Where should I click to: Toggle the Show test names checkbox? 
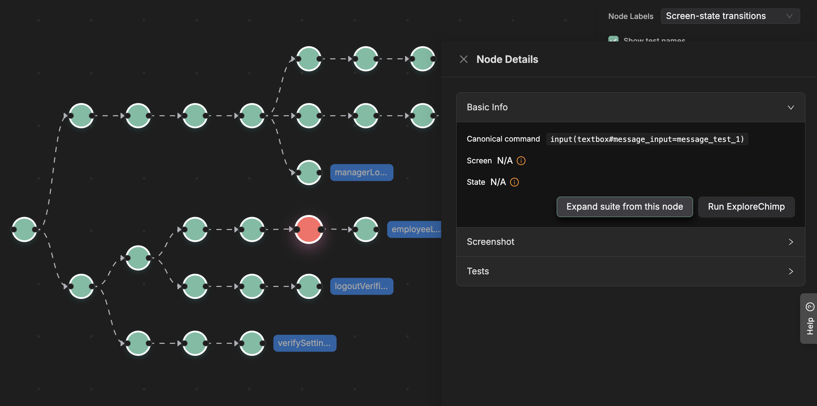pyautogui.click(x=613, y=40)
